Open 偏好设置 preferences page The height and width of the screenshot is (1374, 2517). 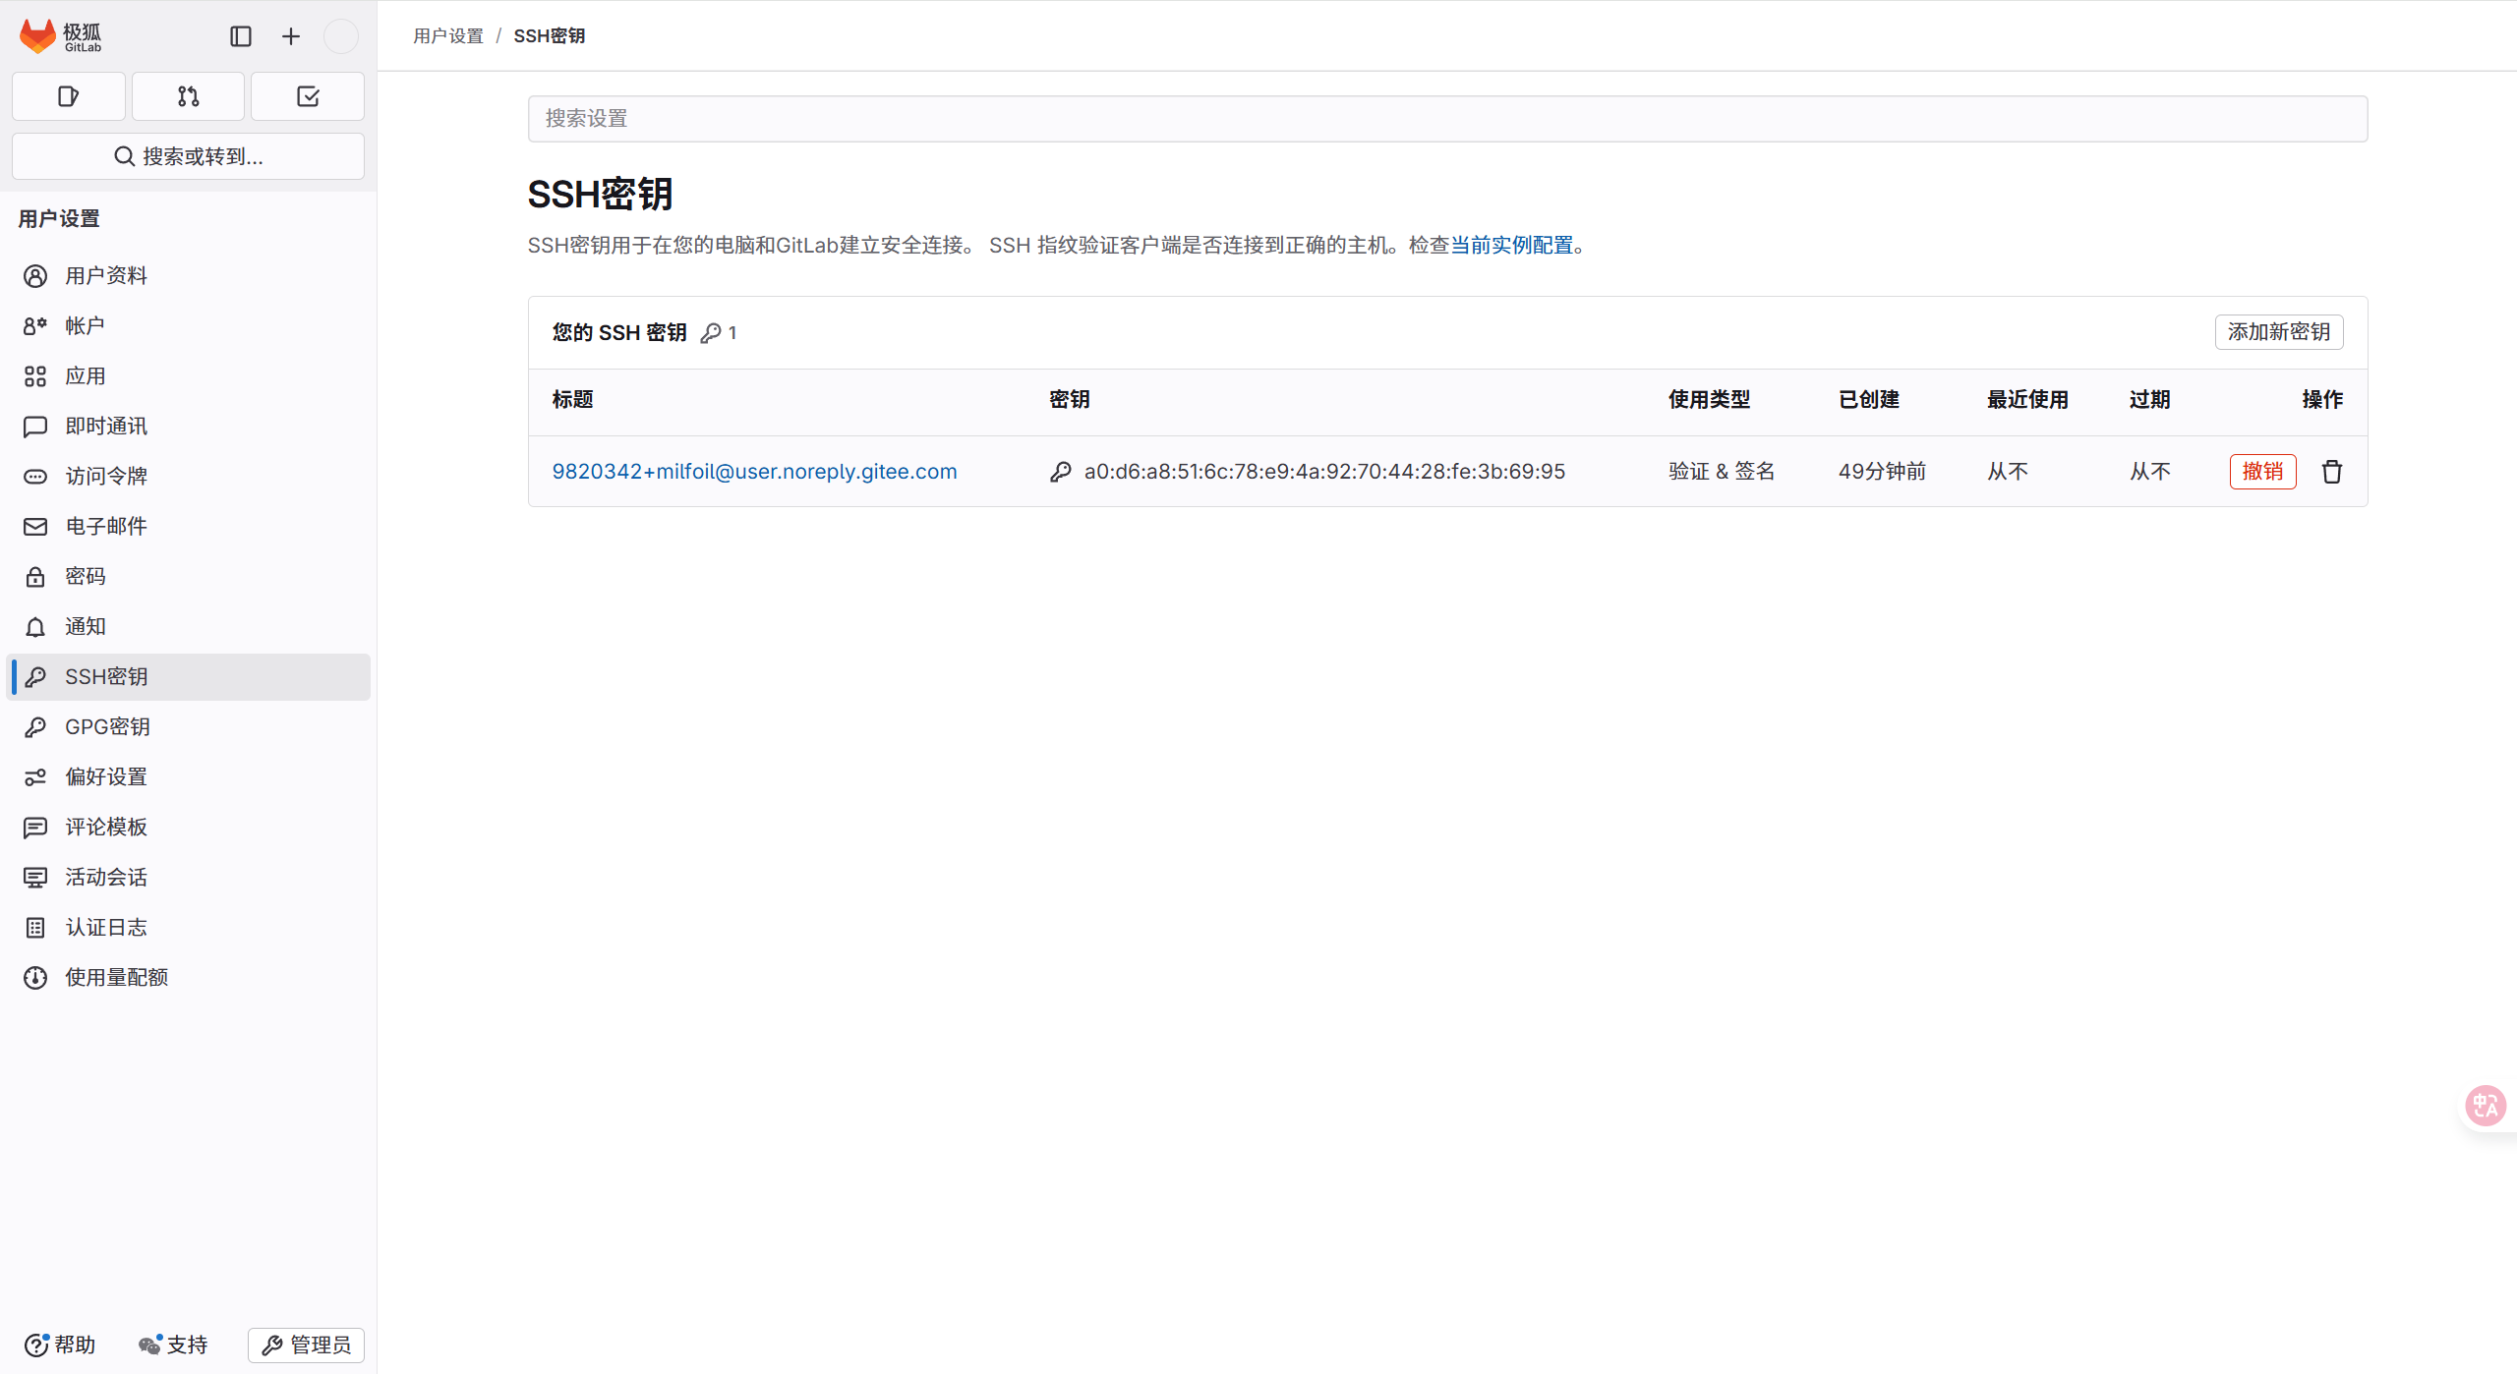pyautogui.click(x=106, y=776)
